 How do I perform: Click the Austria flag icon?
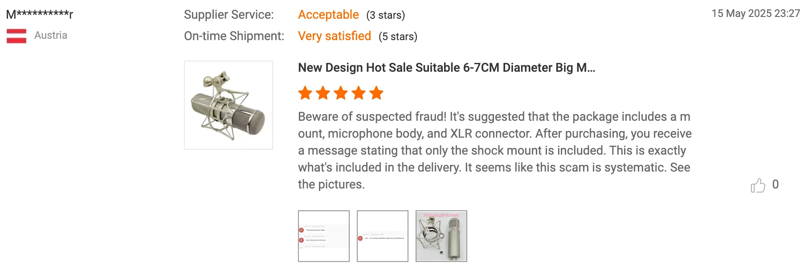(x=16, y=36)
